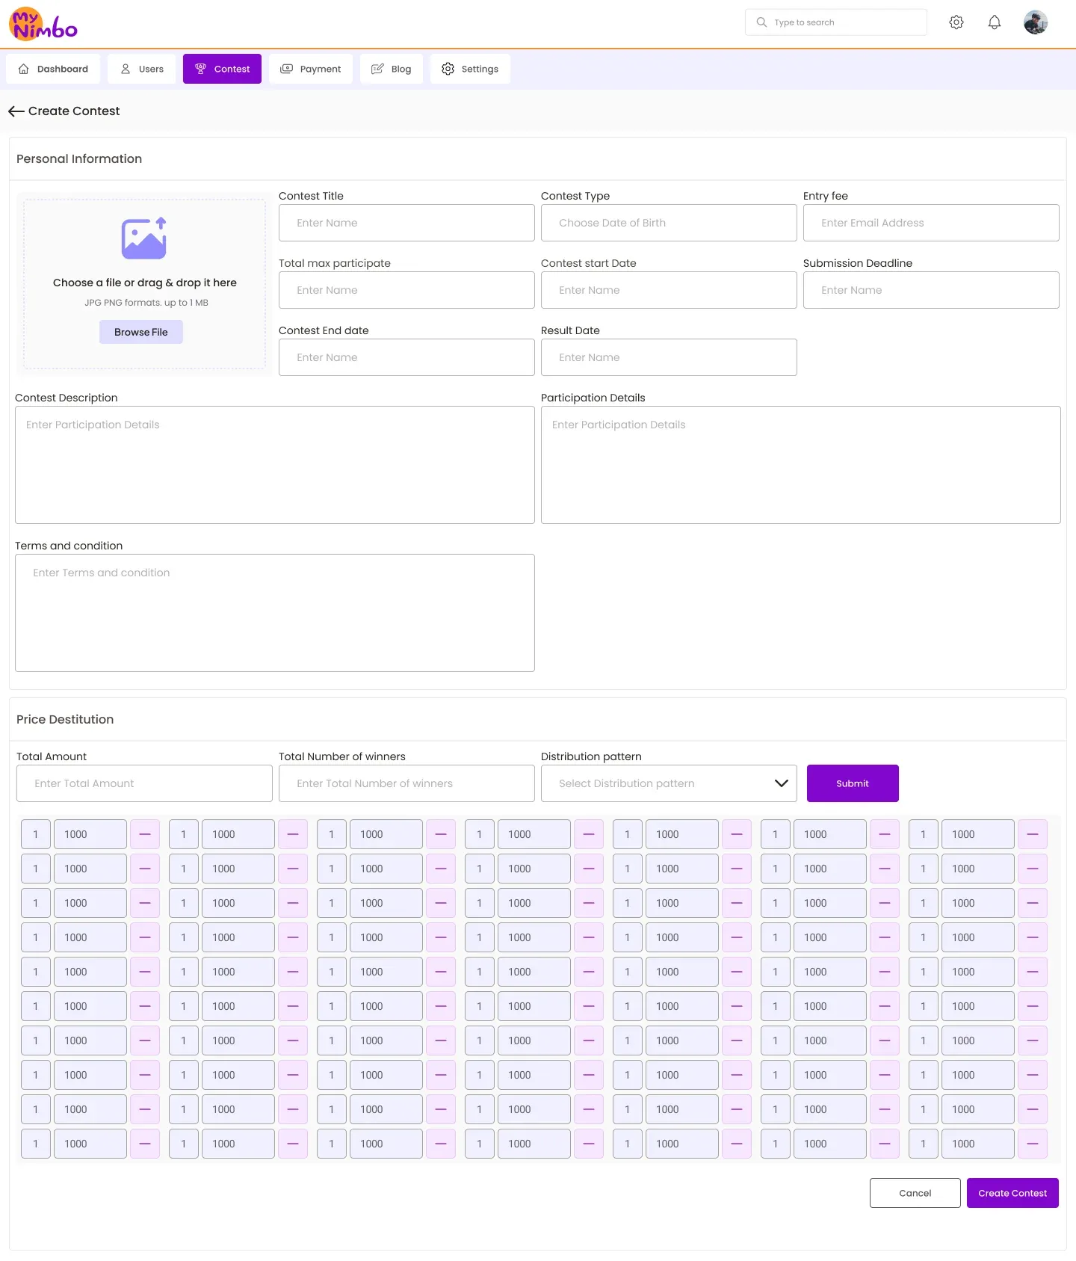Focus the Total max participate input
Viewport: 1076px width, 1261px height.
pyautogui.click(x=406, y=290)
